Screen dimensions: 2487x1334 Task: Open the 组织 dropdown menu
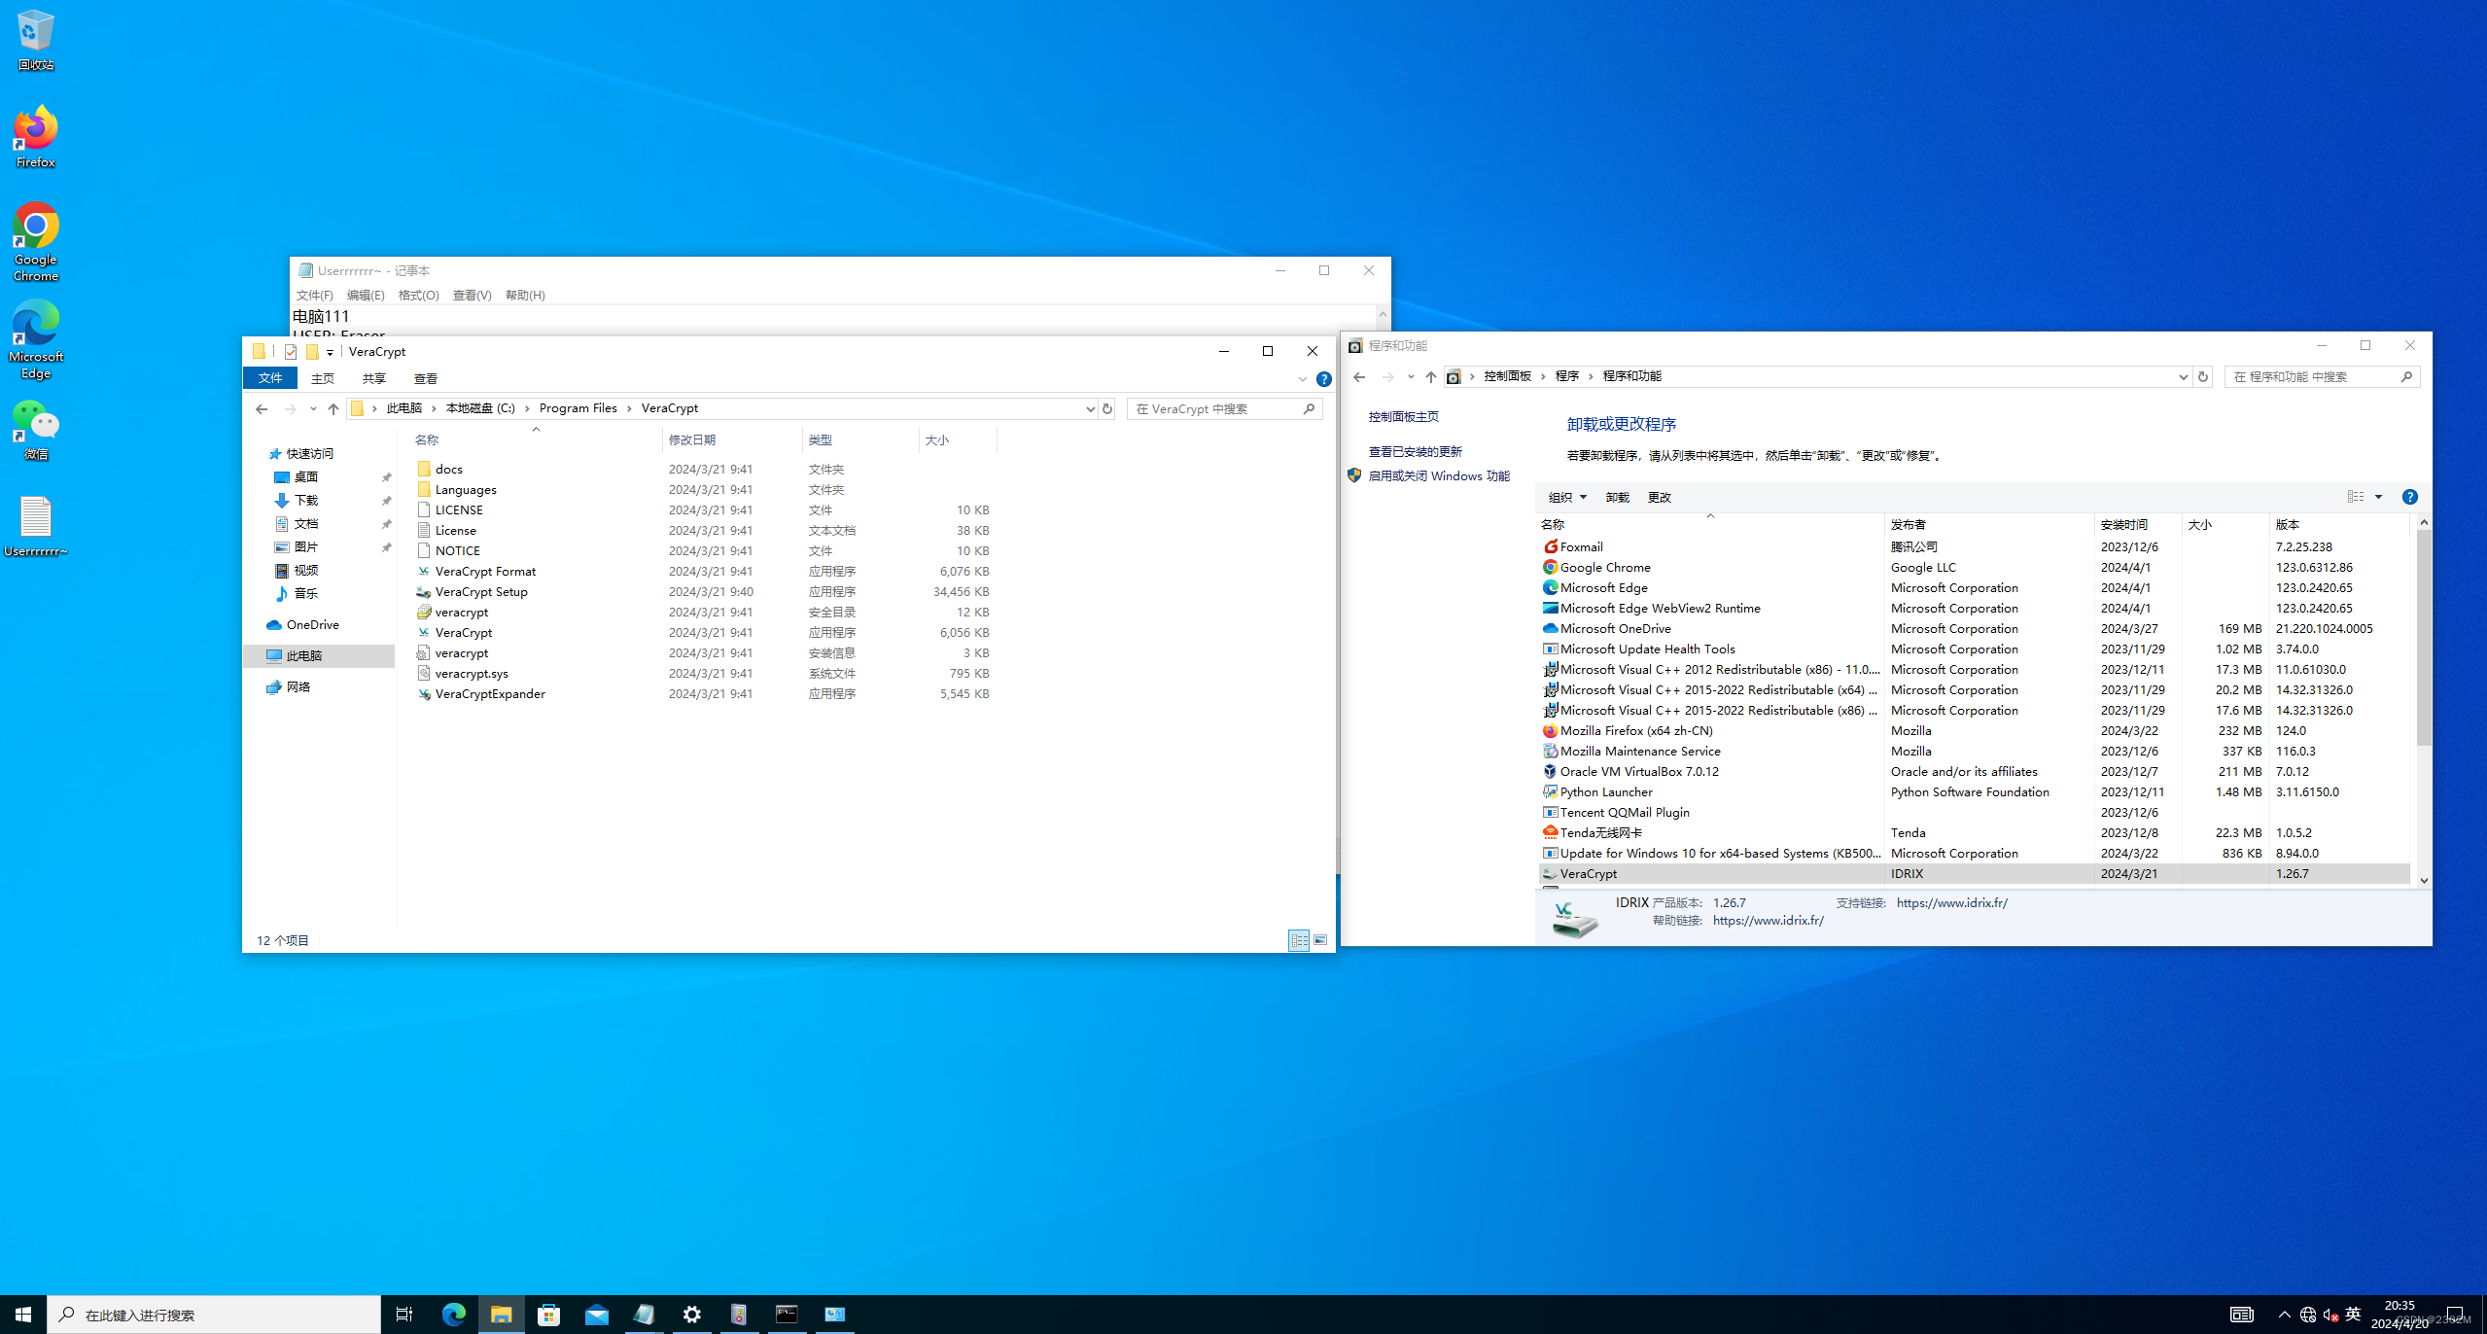click(1567, 497)
